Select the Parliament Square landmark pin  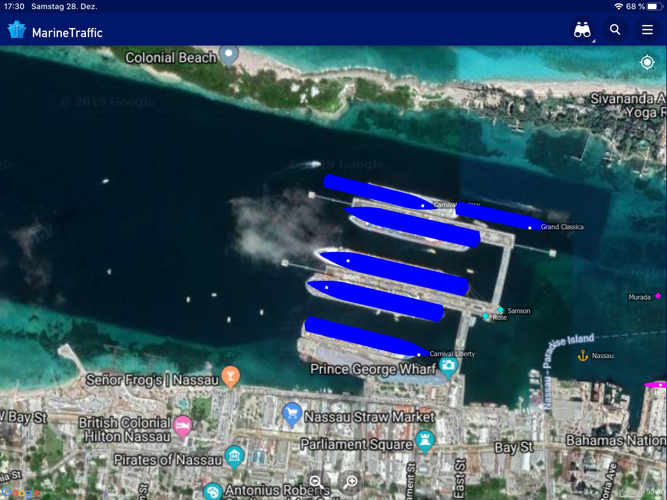point(425,440)
